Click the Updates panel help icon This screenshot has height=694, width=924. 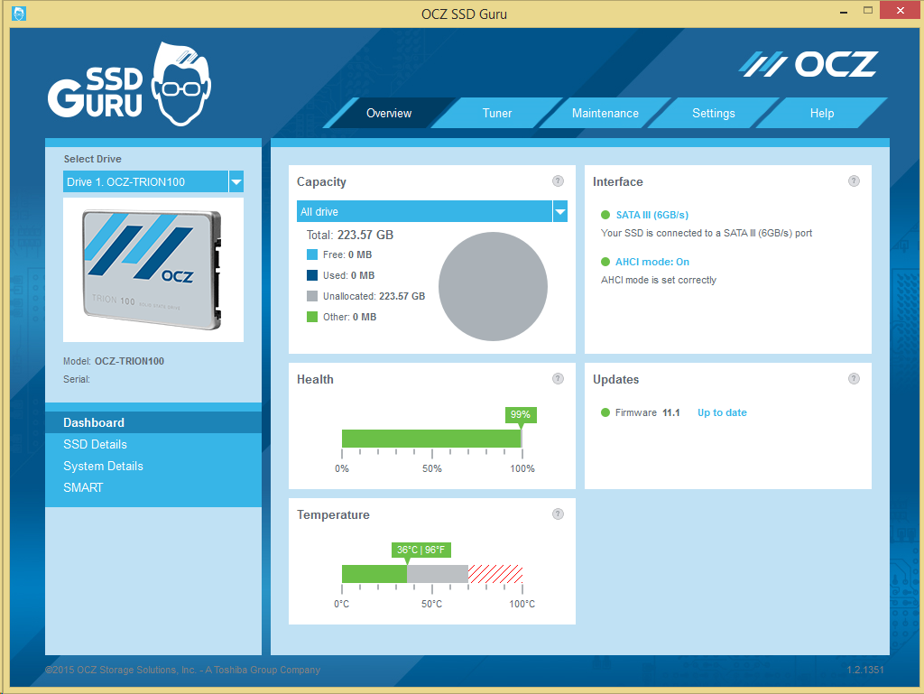[x=854, y=379]
